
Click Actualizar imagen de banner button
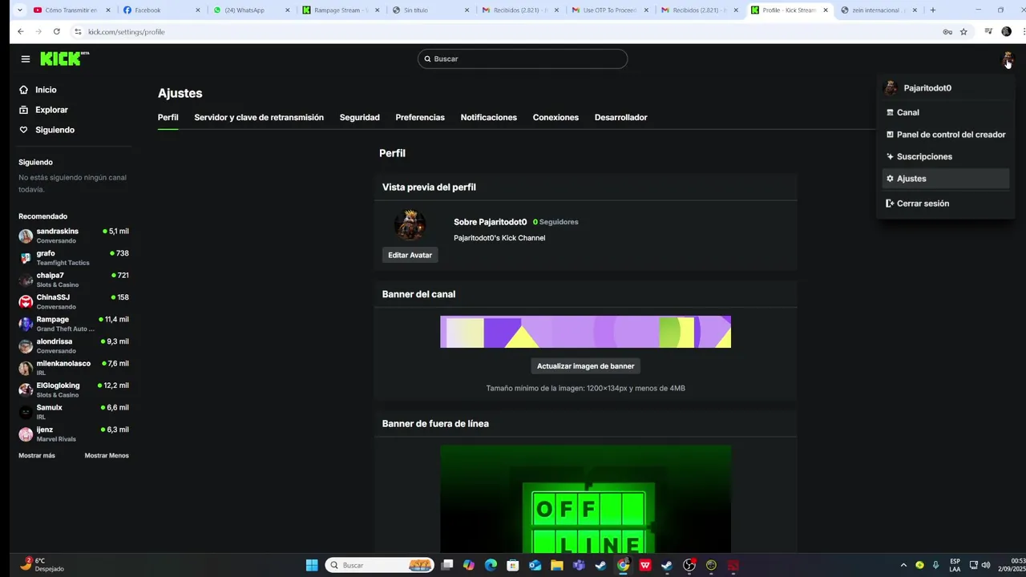585,365
